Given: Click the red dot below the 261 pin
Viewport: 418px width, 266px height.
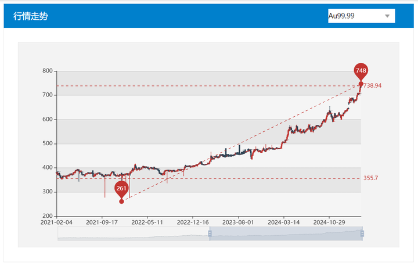Looking at the screenshot, I should point(121,202).
